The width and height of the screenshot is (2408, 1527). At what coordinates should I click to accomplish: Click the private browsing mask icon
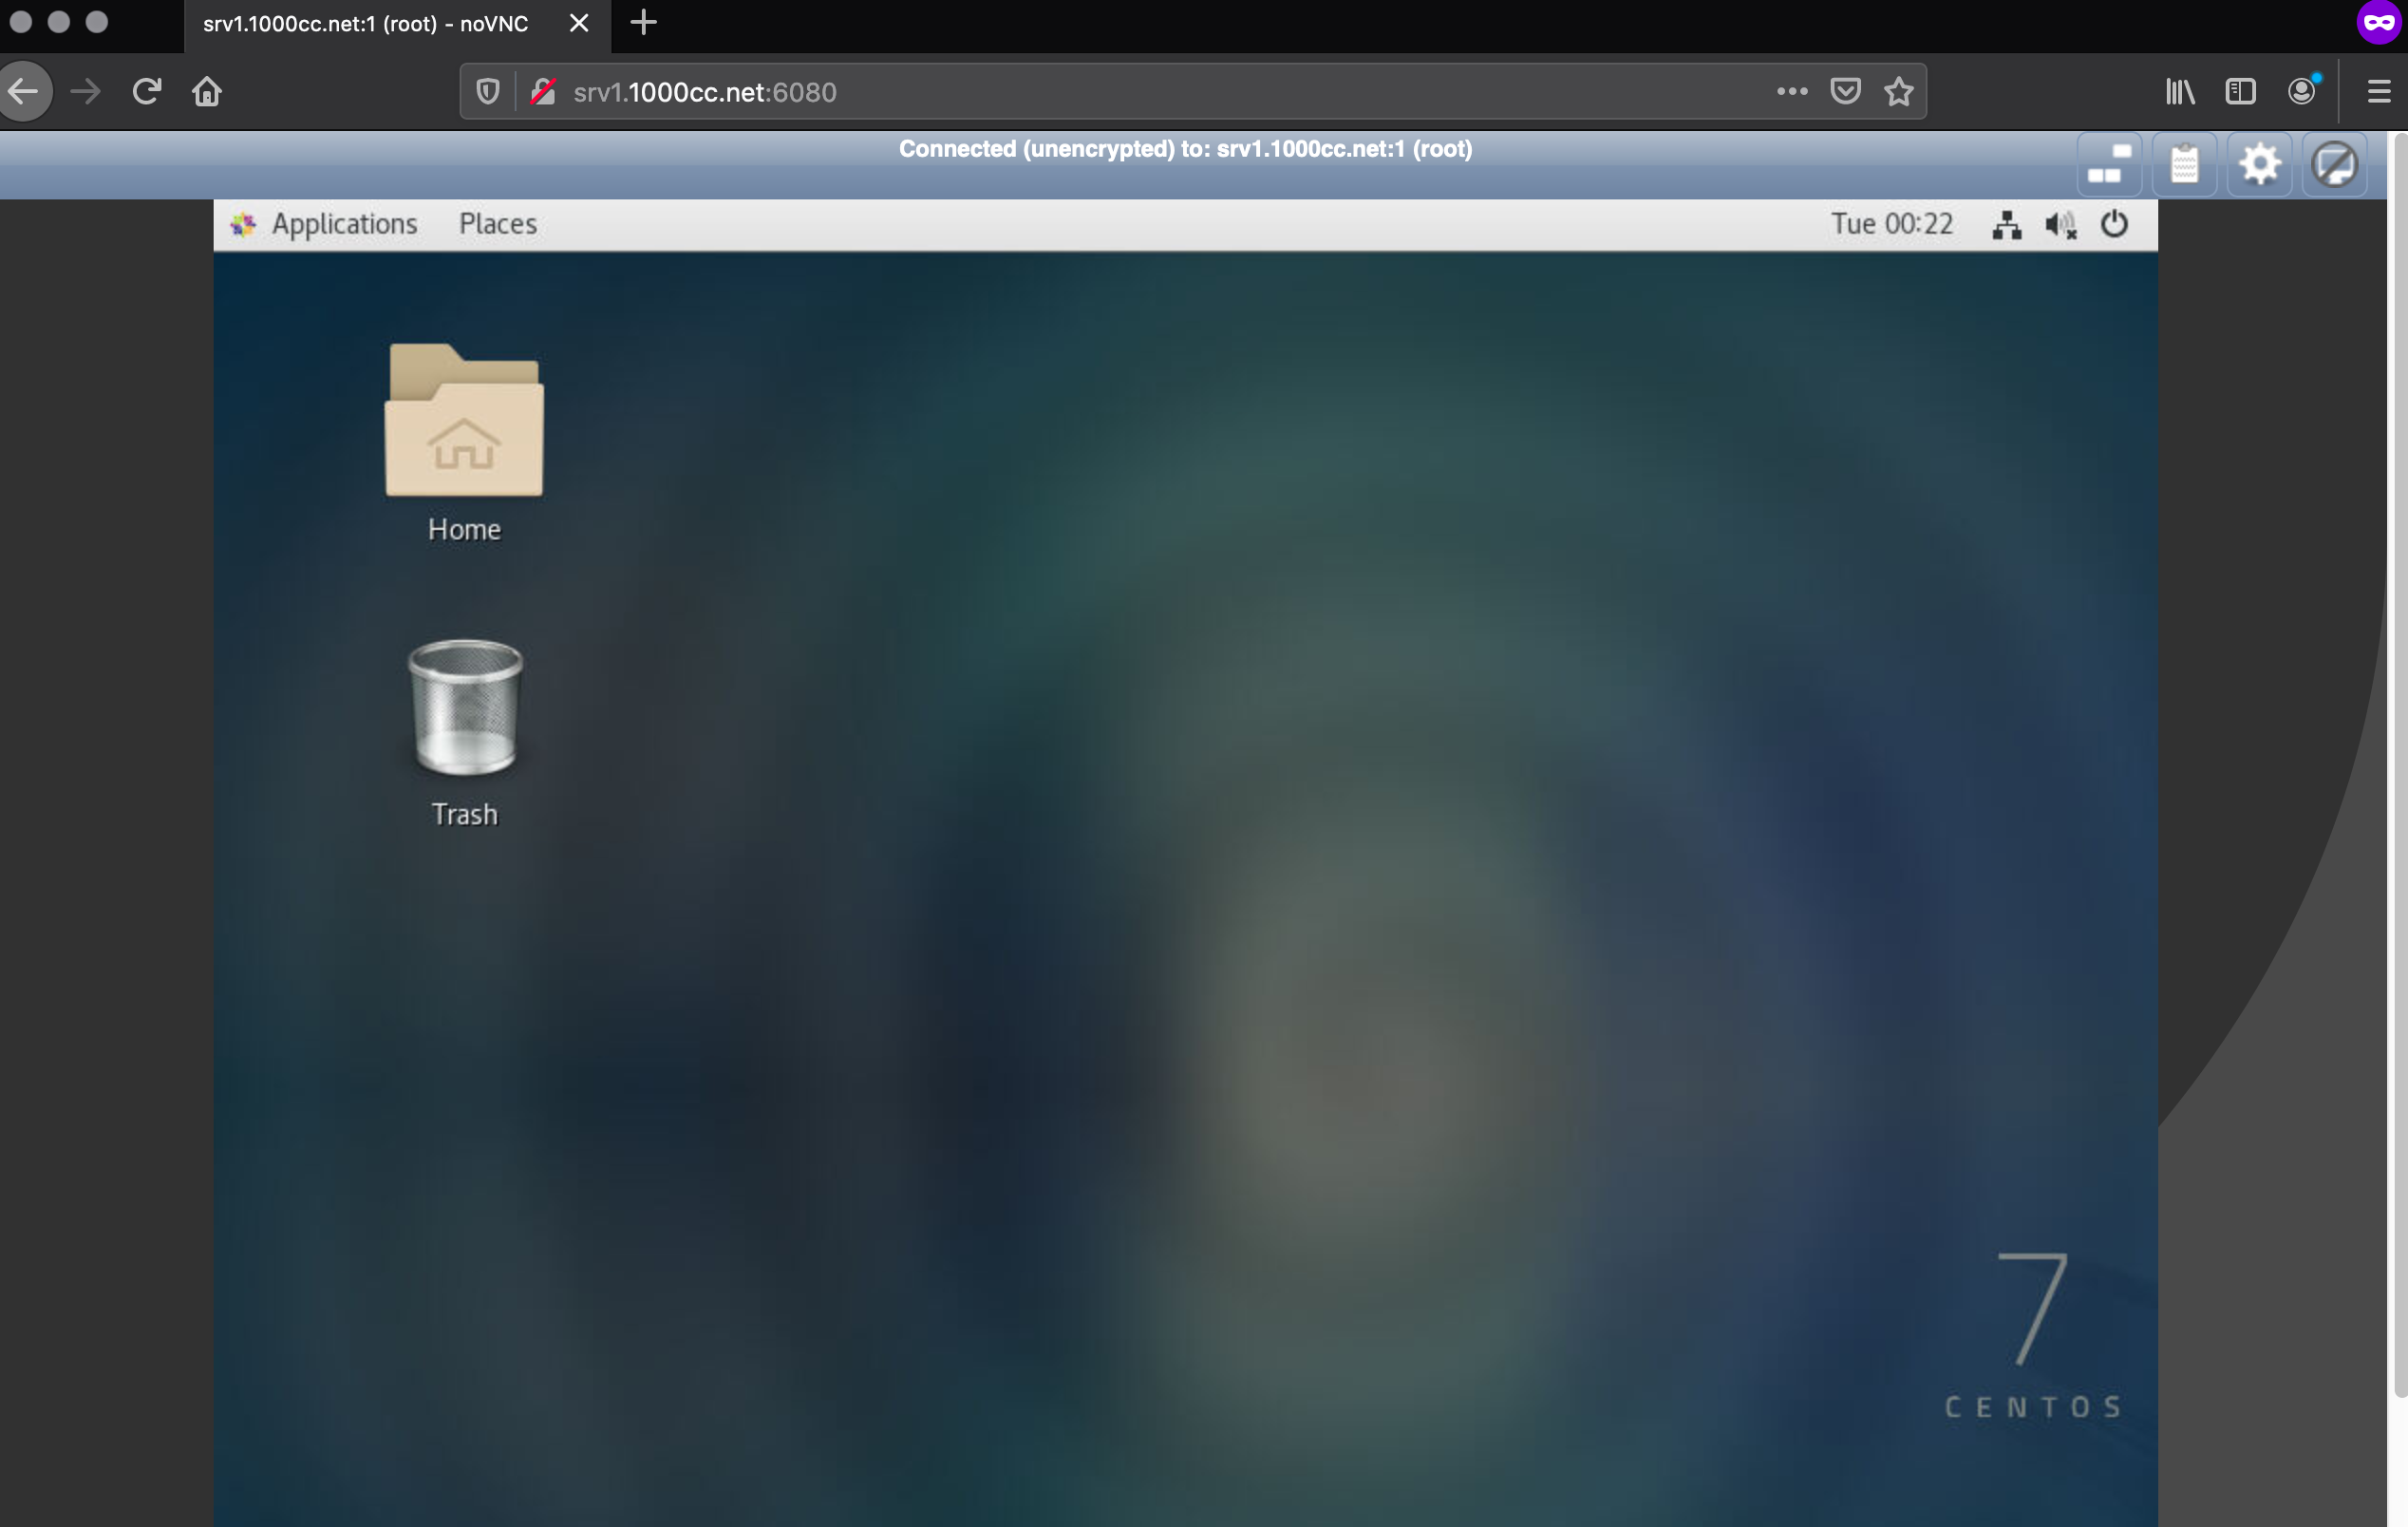(x=2379, y=22)
